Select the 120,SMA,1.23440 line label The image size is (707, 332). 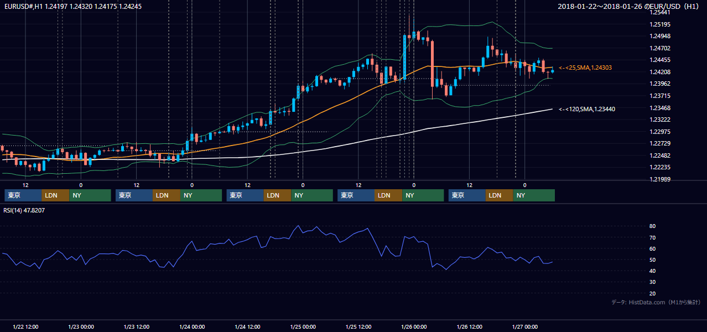[x=587, y=109]
